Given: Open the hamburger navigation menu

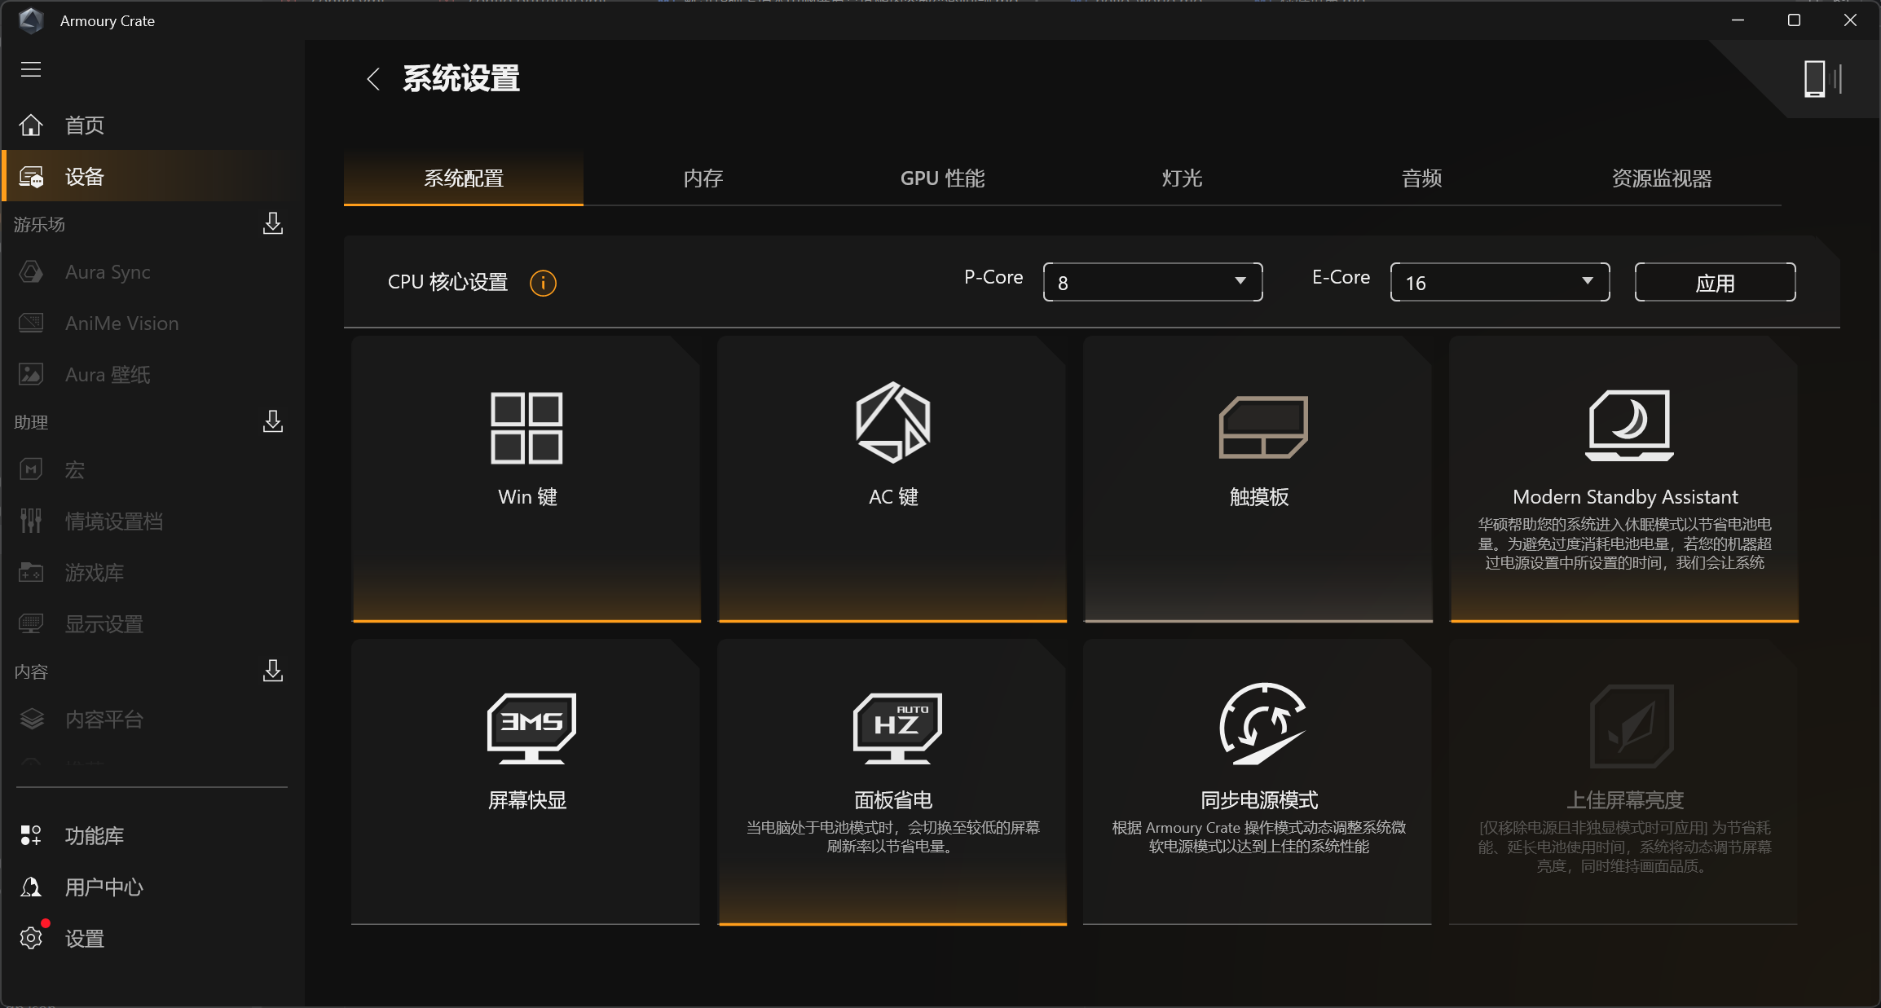Looking at the screenshot, I should pyautogui.click(x=31, y=69).
